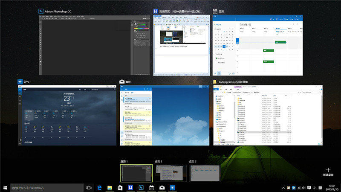Select the 日历 window thumbnail
Viewport: 341px width, 192px height.
coord(257,45)
